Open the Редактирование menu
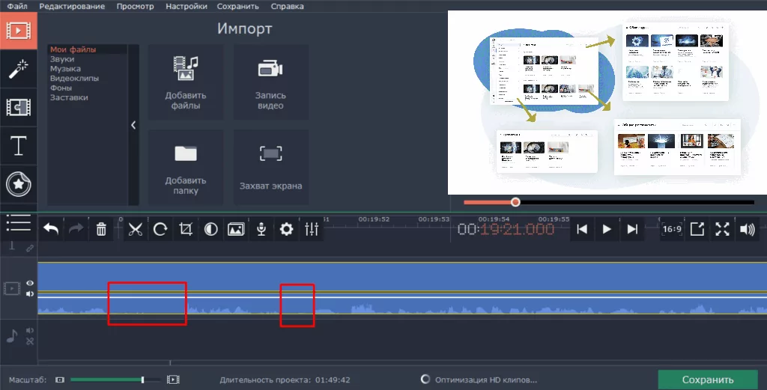This screenshot has height=390, width=767. [x=72, y=6]
